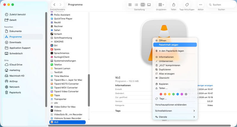Go forward with the right chevron
Screen dimensions: 237x127
[x=60, y=5]
